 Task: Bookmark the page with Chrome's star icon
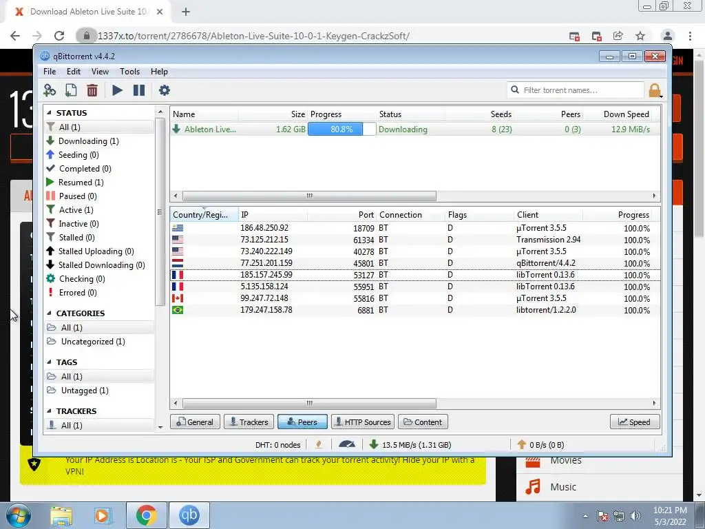click(x=640, y=36)
